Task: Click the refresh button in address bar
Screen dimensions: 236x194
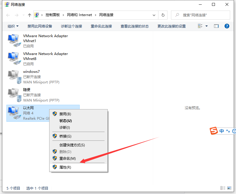Action: coord(163,15)
